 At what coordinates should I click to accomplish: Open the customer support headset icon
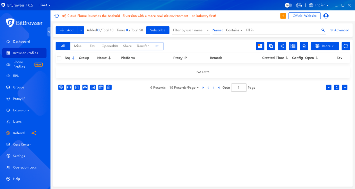coord(298,5)
